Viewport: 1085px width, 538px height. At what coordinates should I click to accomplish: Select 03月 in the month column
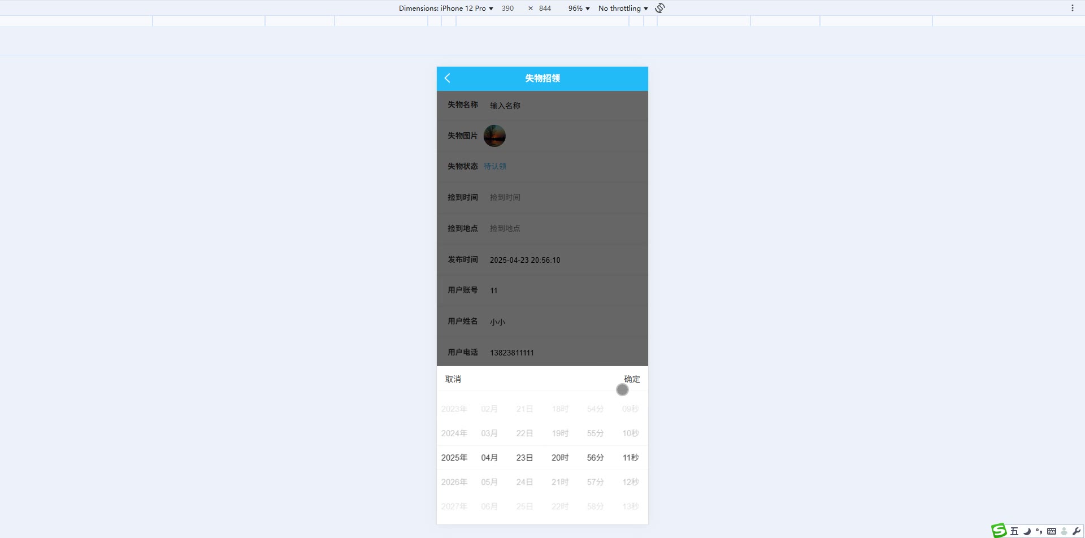click(489, 433)
